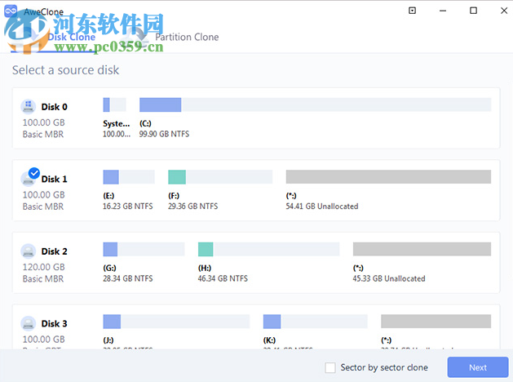This screenshot has width=513, height=382.
Task: Click the Disk 2 label
Action: (55, 251)
